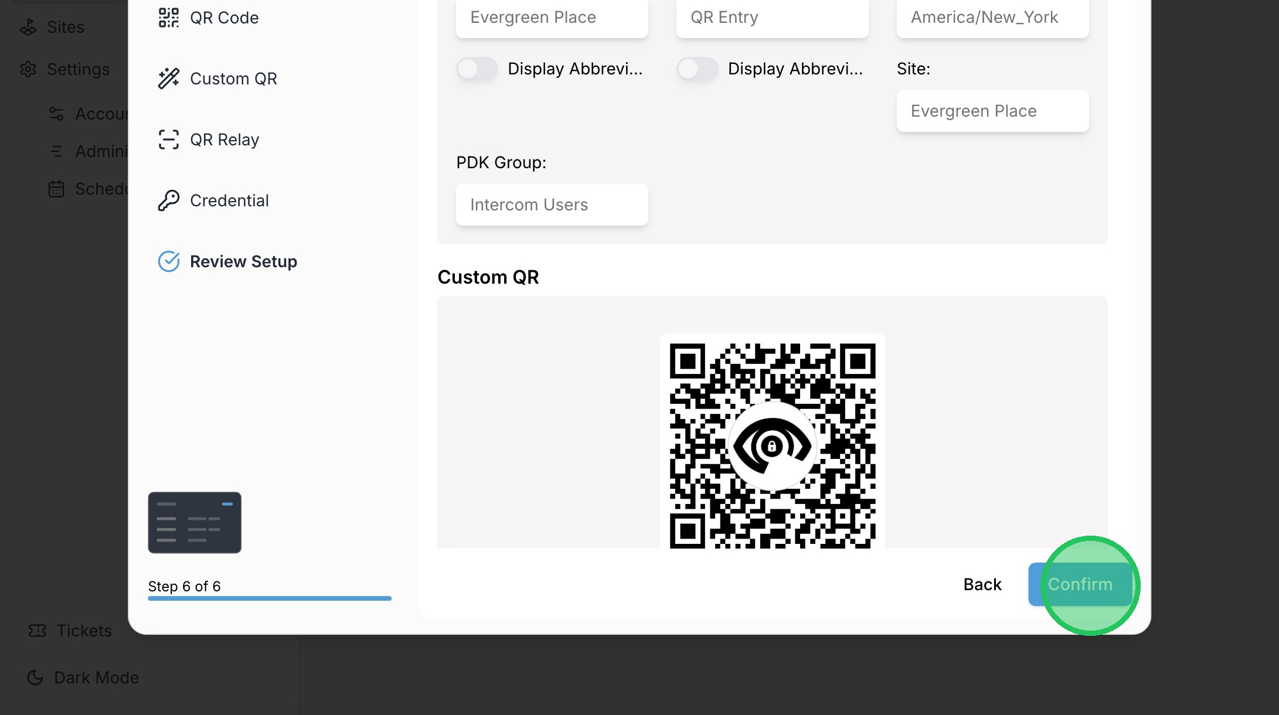Open the Sites sidebar item
Image resolution: width=1279 pixels, height=715 pixels.
[x=65, y=27]
